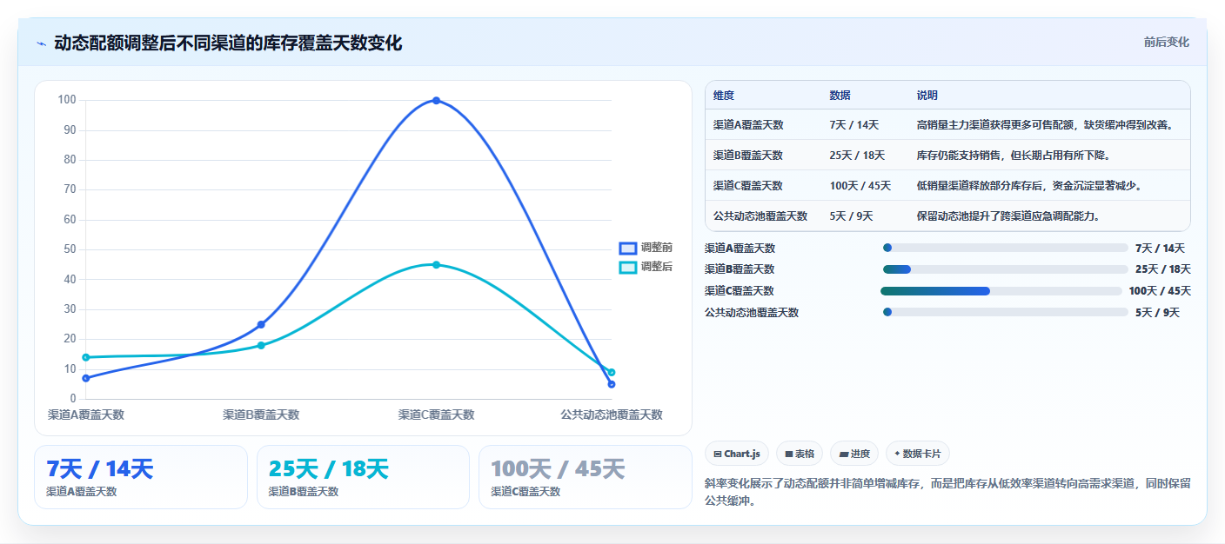Click the y-axis label 100
The image size is (1225, 544).
67,100
